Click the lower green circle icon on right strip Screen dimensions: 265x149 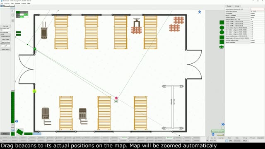coord(222,32)
